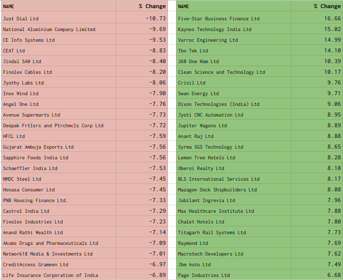
Task: Select the Macrotech Developers Ltd cell
Action: [x=234, y=254]
